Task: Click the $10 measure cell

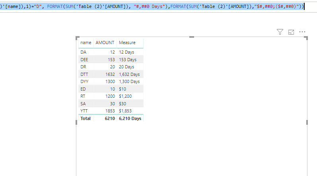Action: click(123, 89)
